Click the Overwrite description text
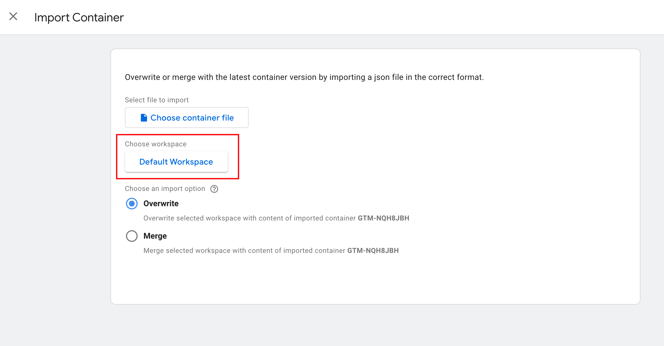664x346 pixels. 249,218
